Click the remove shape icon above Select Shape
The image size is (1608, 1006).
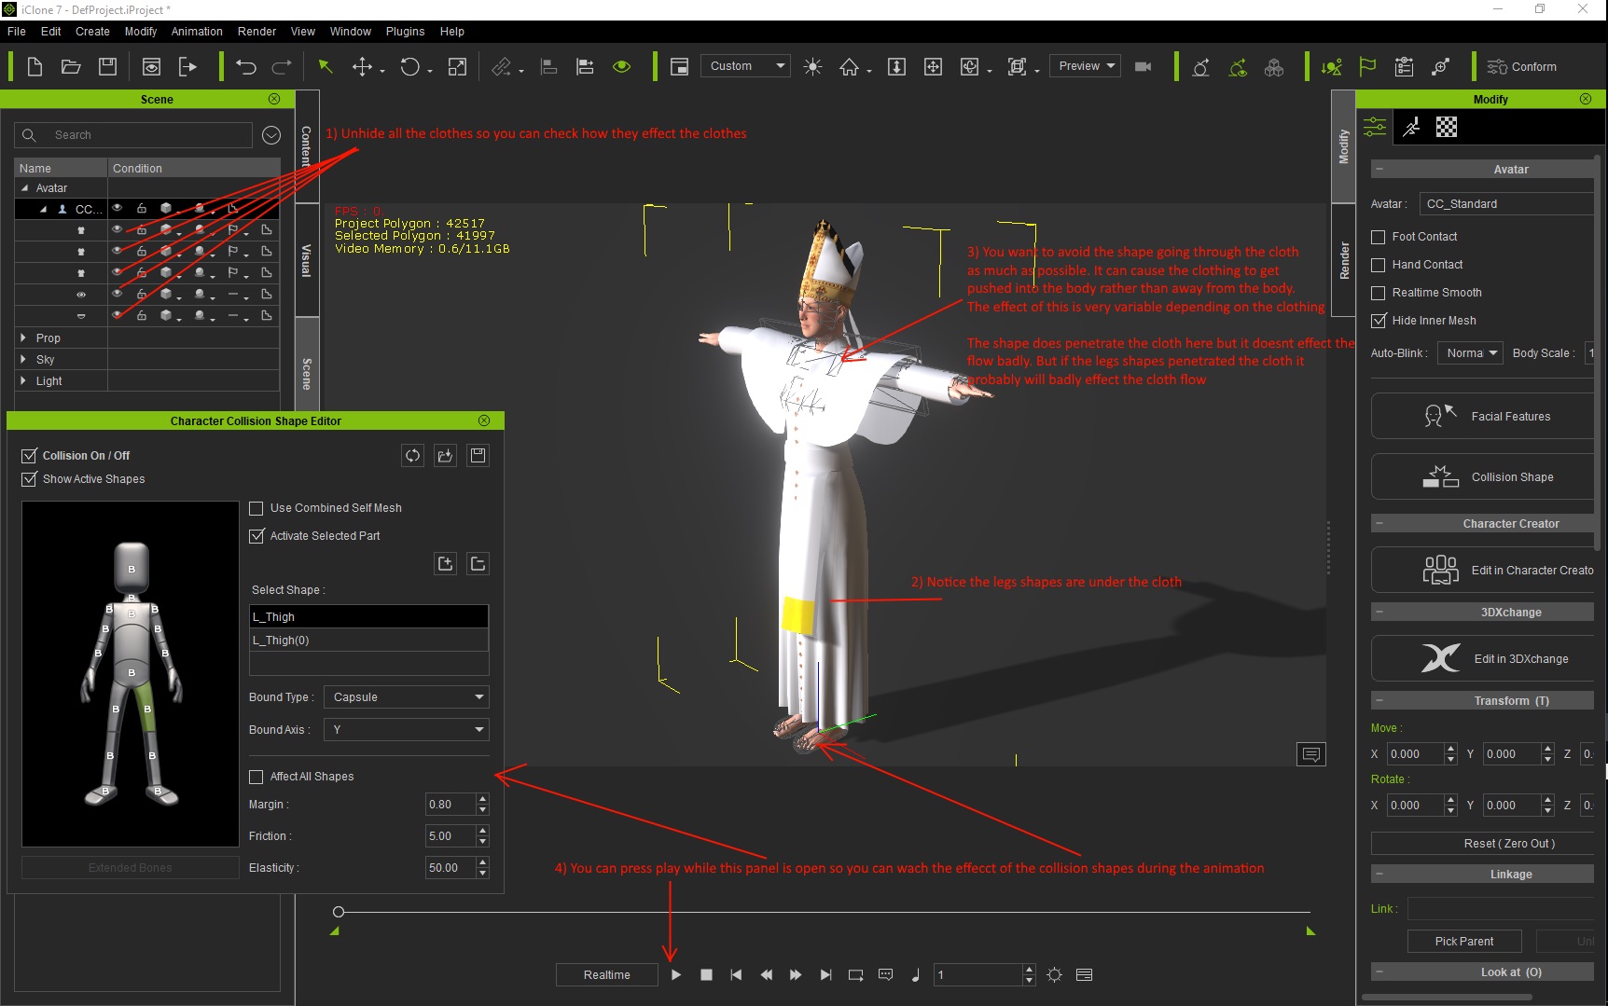[x=478, y=563]
